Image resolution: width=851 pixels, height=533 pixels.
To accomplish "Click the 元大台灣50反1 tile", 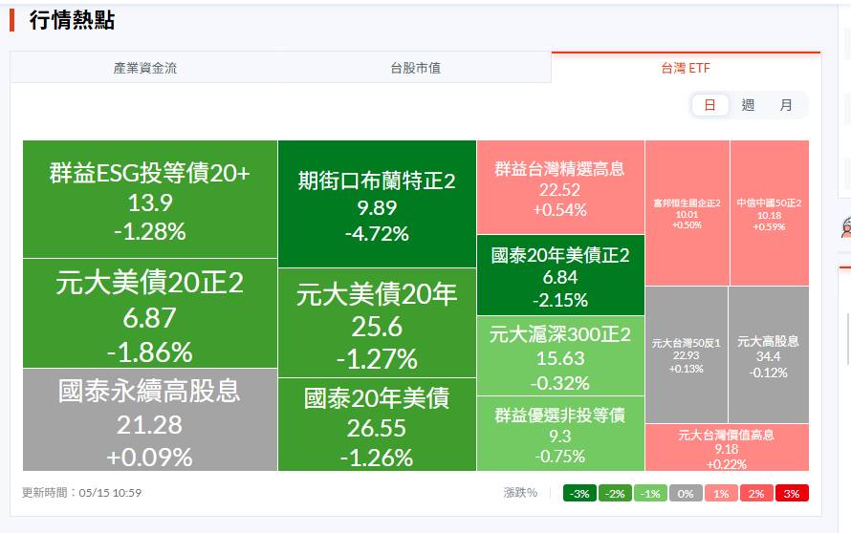I will point(687,354).
